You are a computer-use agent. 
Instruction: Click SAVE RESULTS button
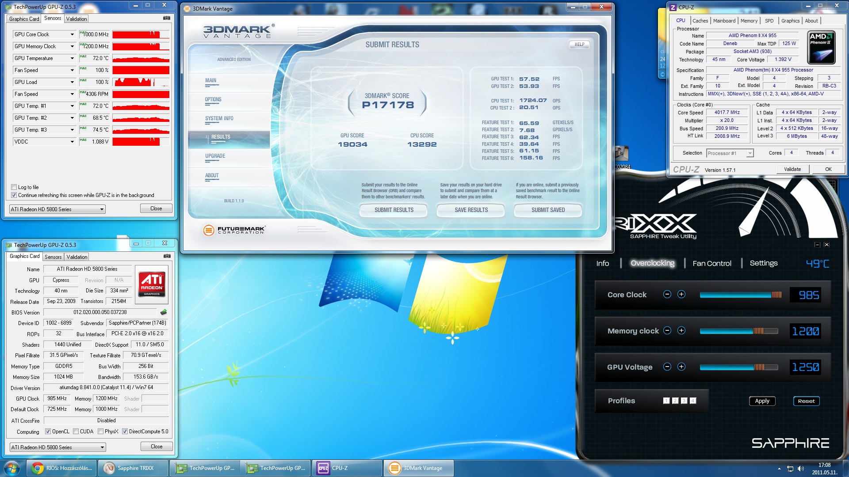point(471,210)
